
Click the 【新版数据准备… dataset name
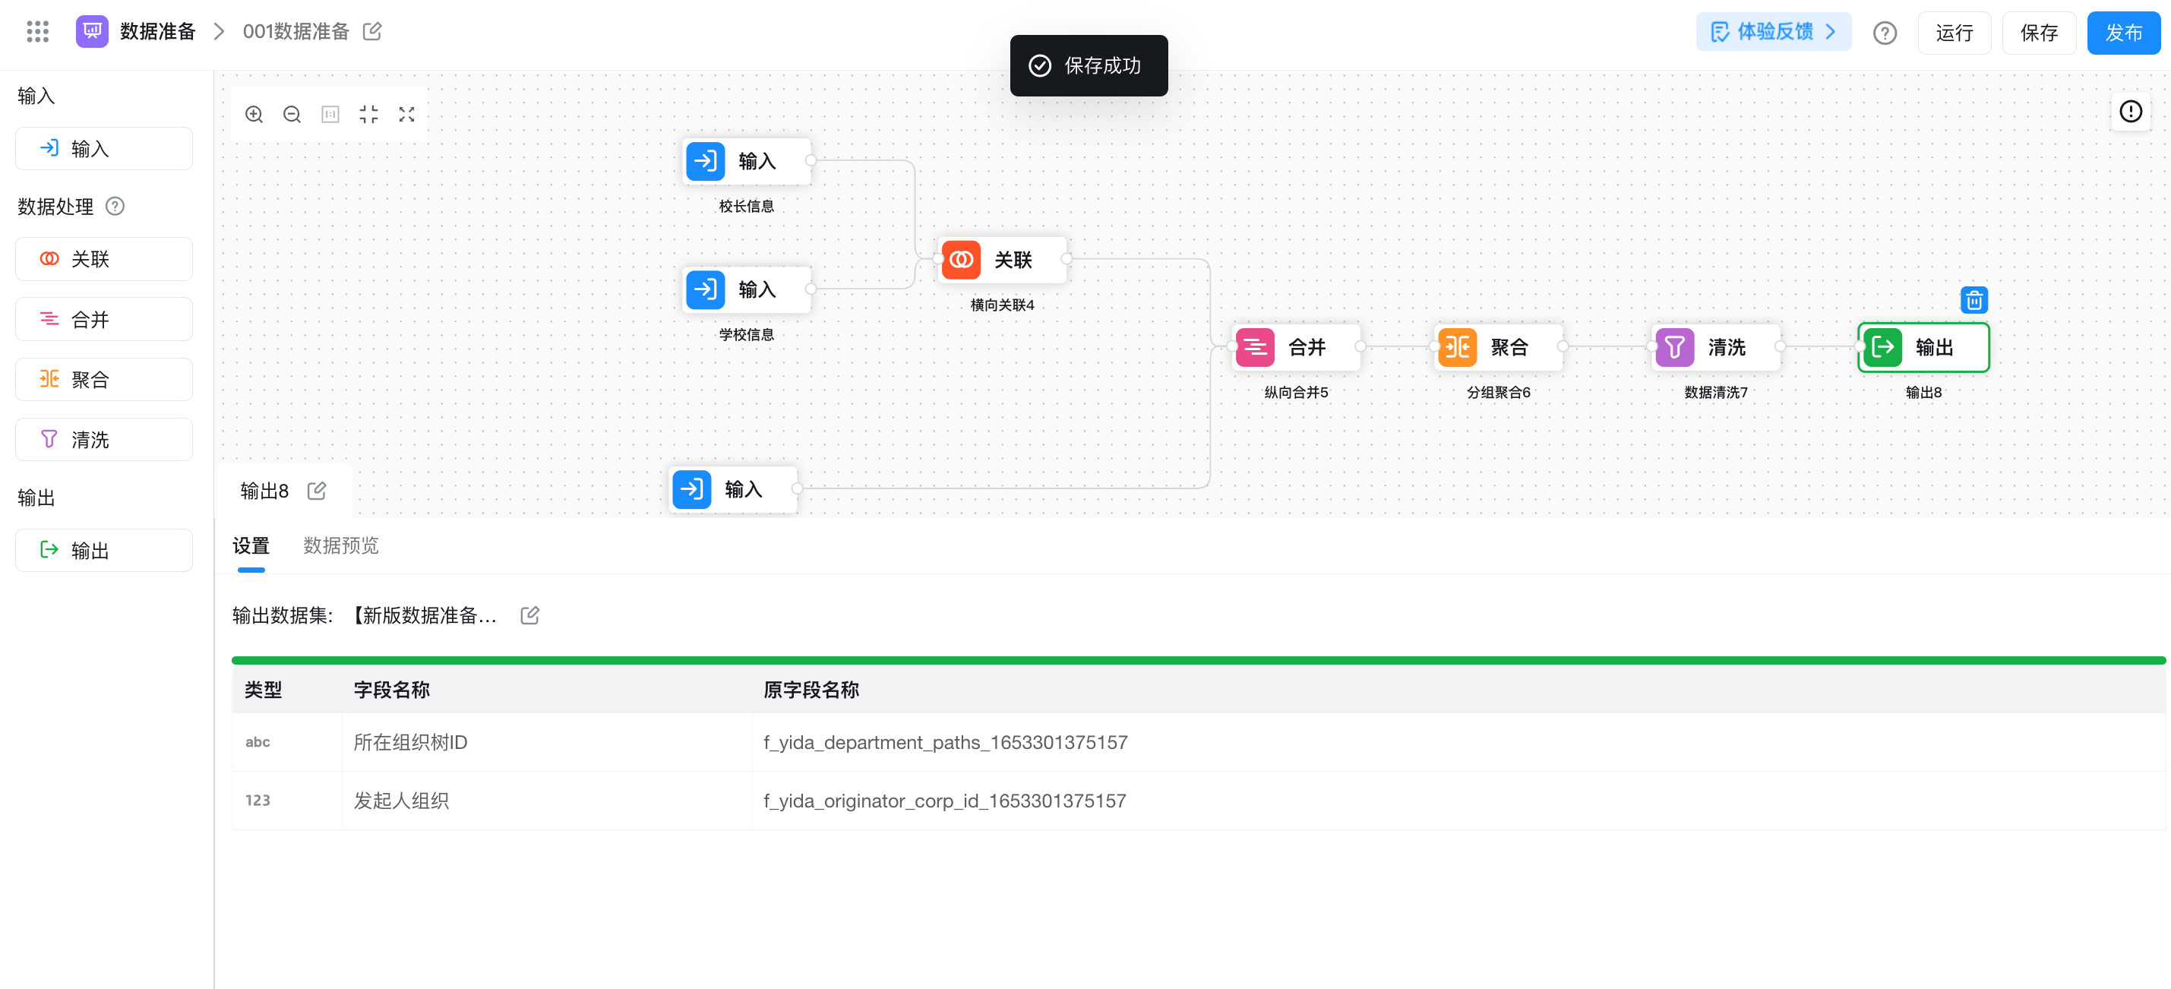point(424,616)
